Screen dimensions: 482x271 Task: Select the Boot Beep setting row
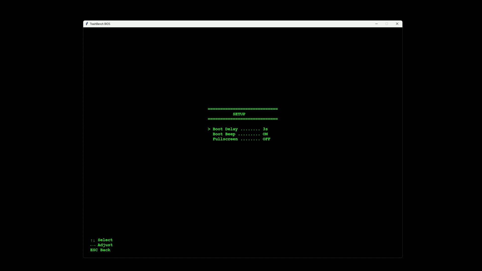(240, 134)
